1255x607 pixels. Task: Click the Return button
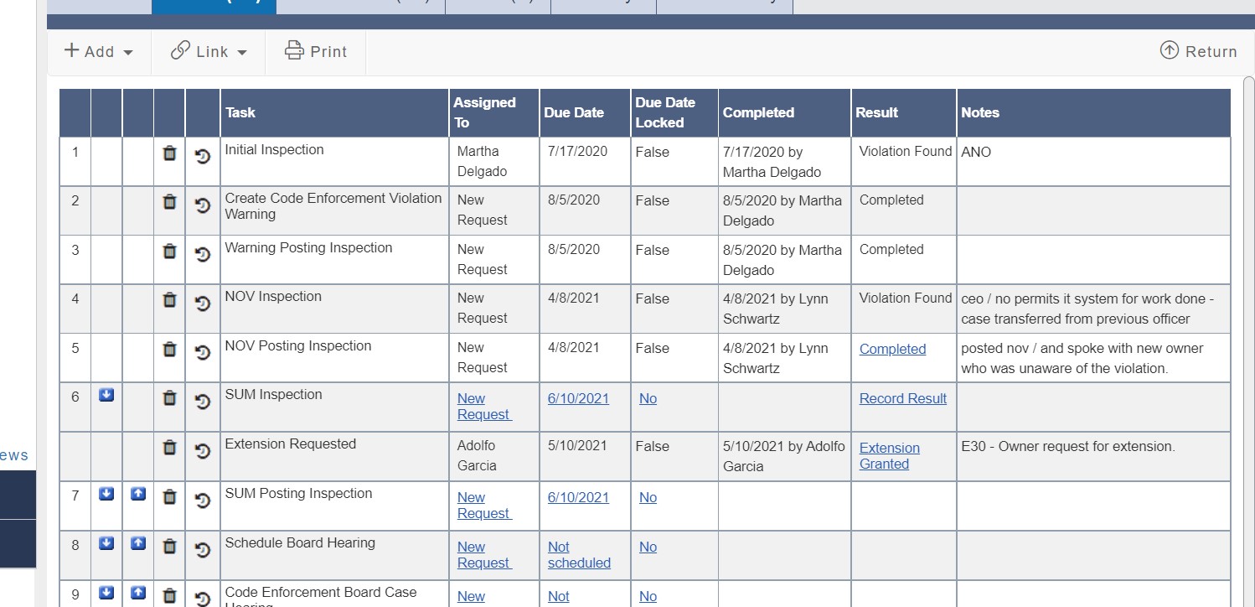click(1198, 51)
